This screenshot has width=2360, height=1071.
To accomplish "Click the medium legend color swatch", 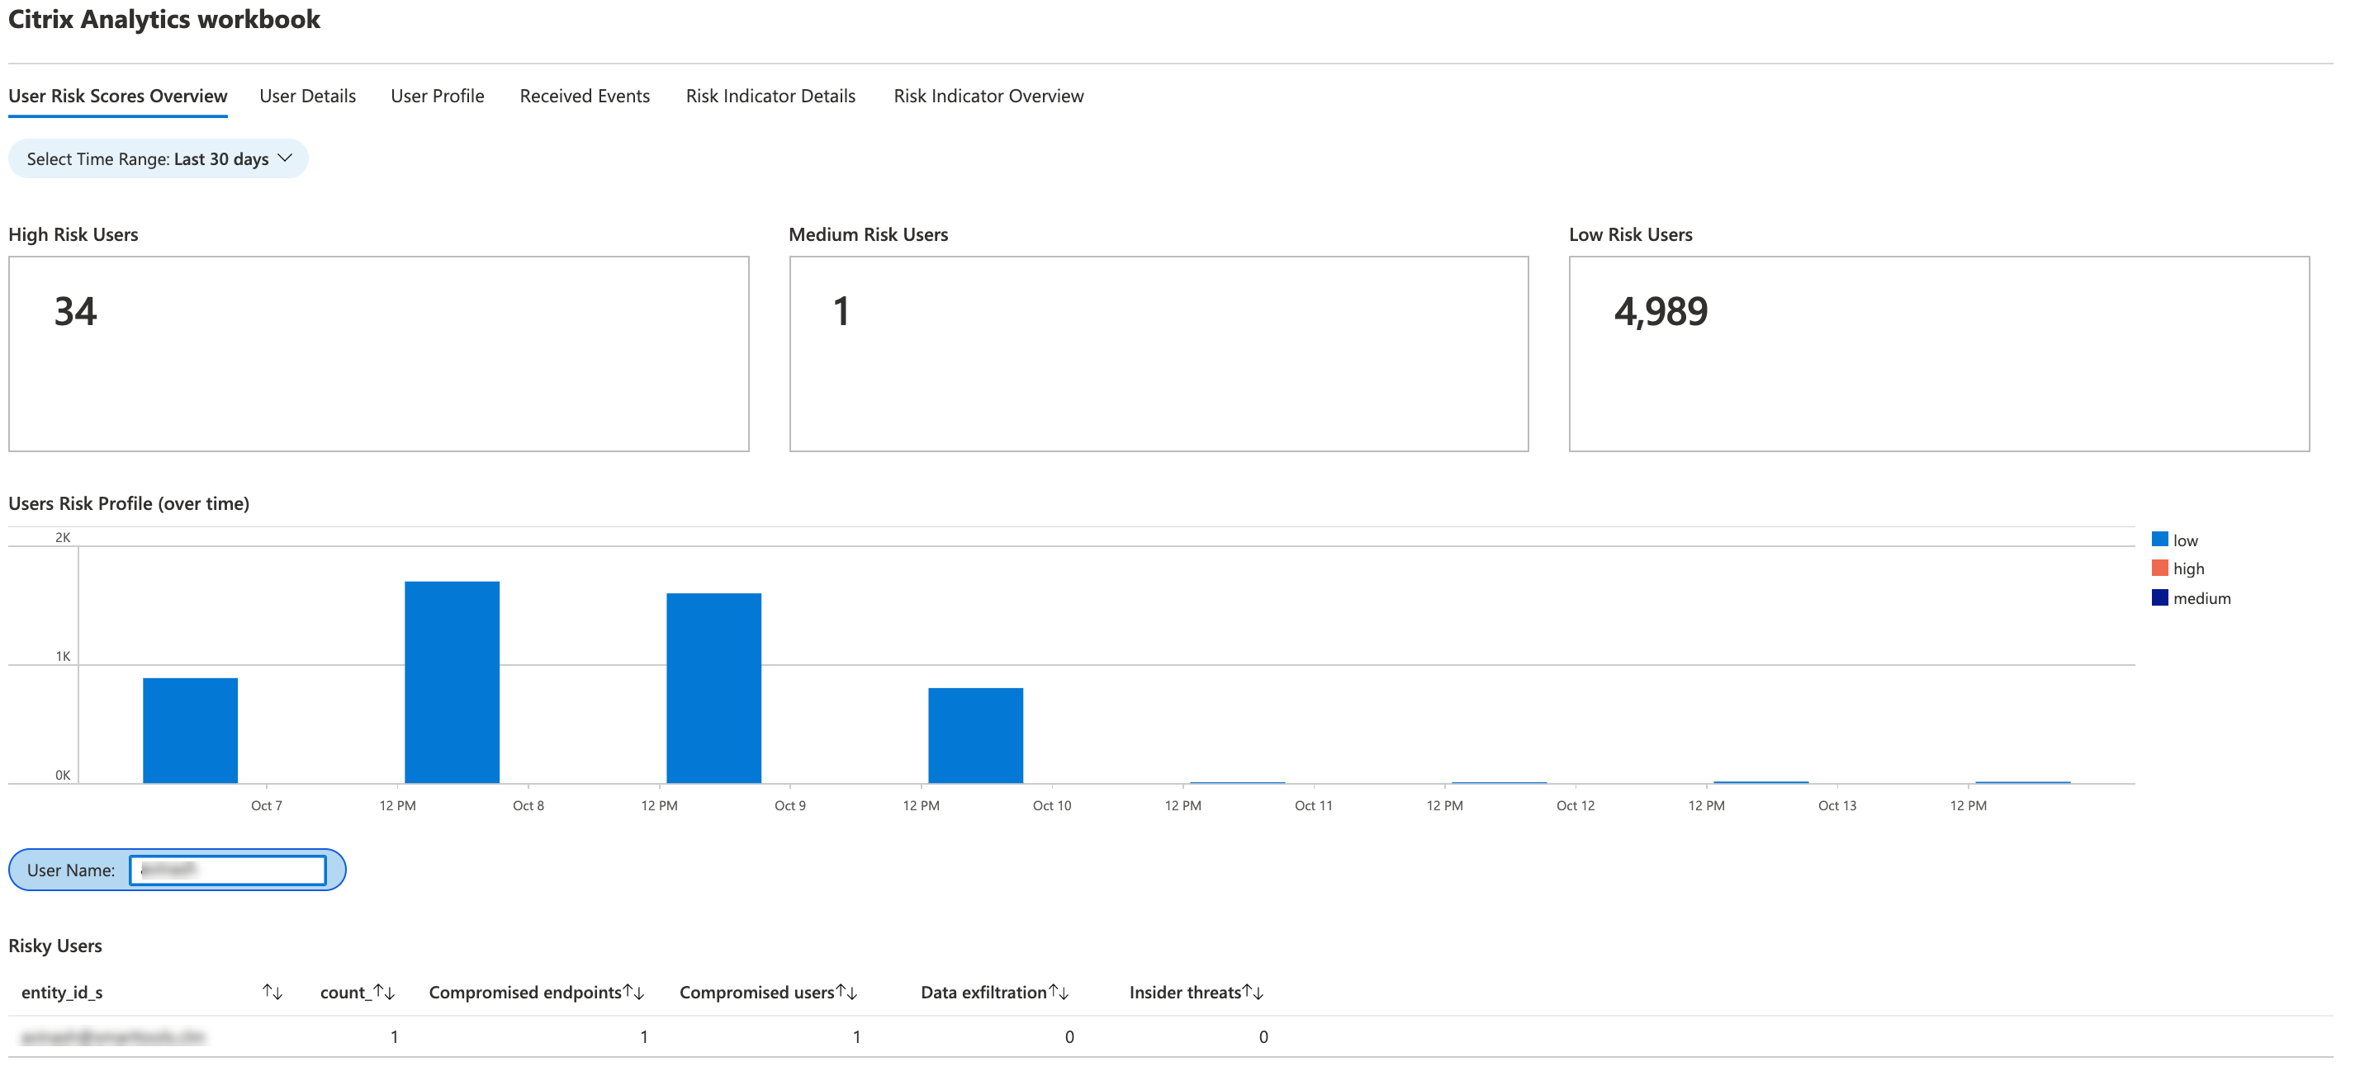I will 2159,597.
